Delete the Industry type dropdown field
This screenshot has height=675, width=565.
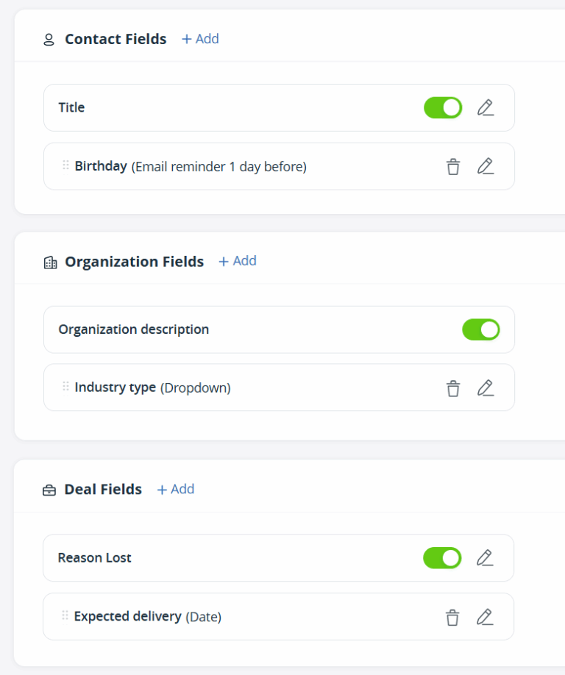[453, 387]
